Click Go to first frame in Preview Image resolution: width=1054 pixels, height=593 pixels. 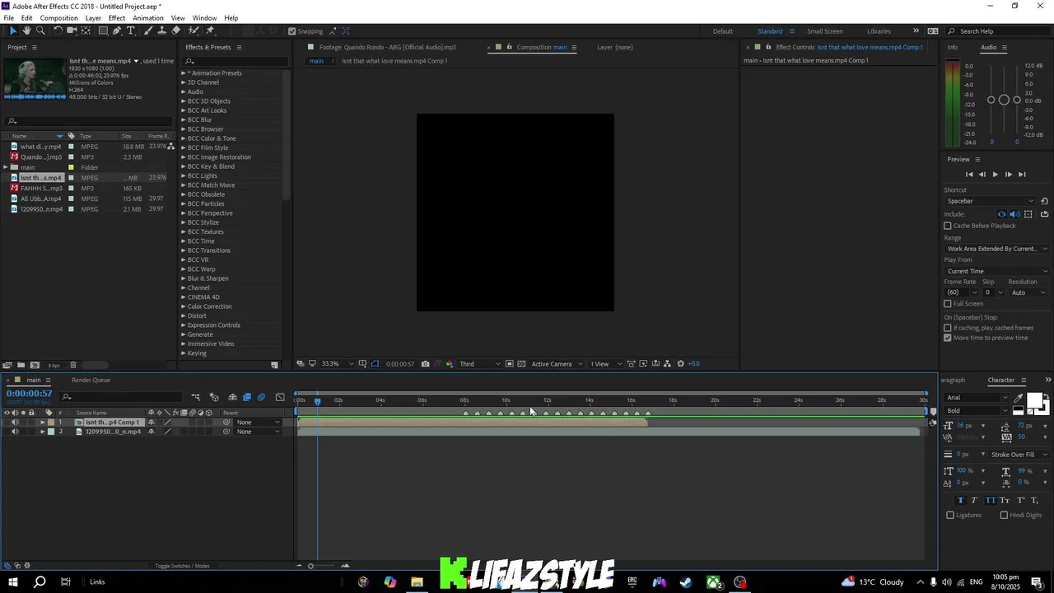[969, 174]
